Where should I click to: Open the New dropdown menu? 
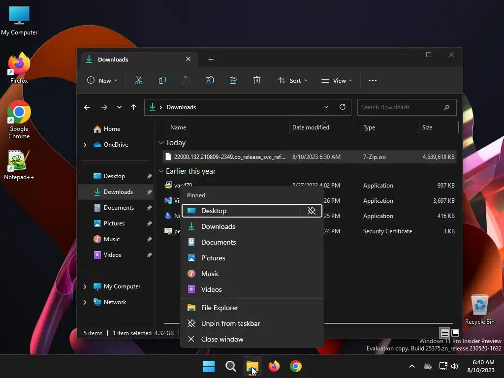102,80
